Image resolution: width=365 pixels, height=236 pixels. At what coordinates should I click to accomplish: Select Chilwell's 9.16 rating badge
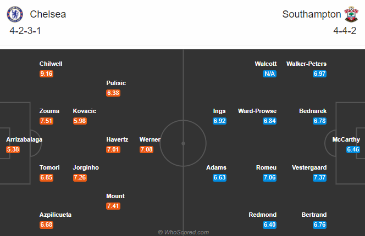(x=46, y=74)
